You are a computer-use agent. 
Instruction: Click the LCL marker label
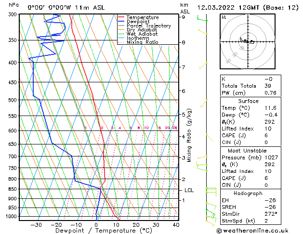coord(189,190)
